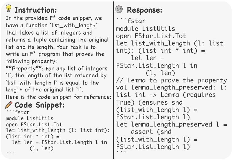Click closing backticks ending the Code Snippet
Image resolution: width=233 pixels, height=160 pixels.
10,154
